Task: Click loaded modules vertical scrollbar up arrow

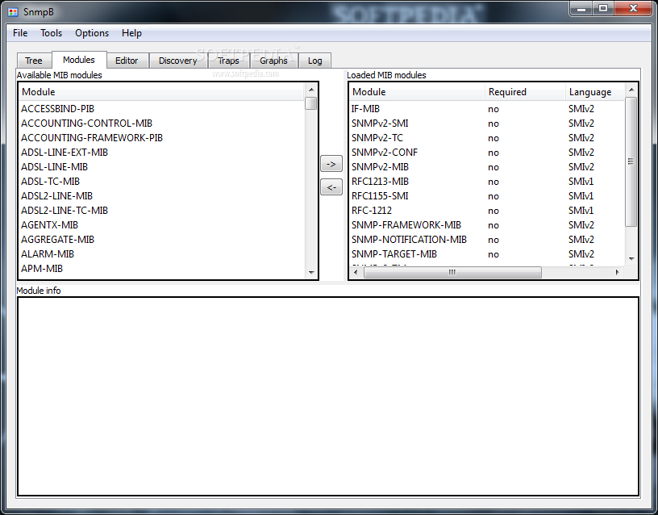Action: 631,90
